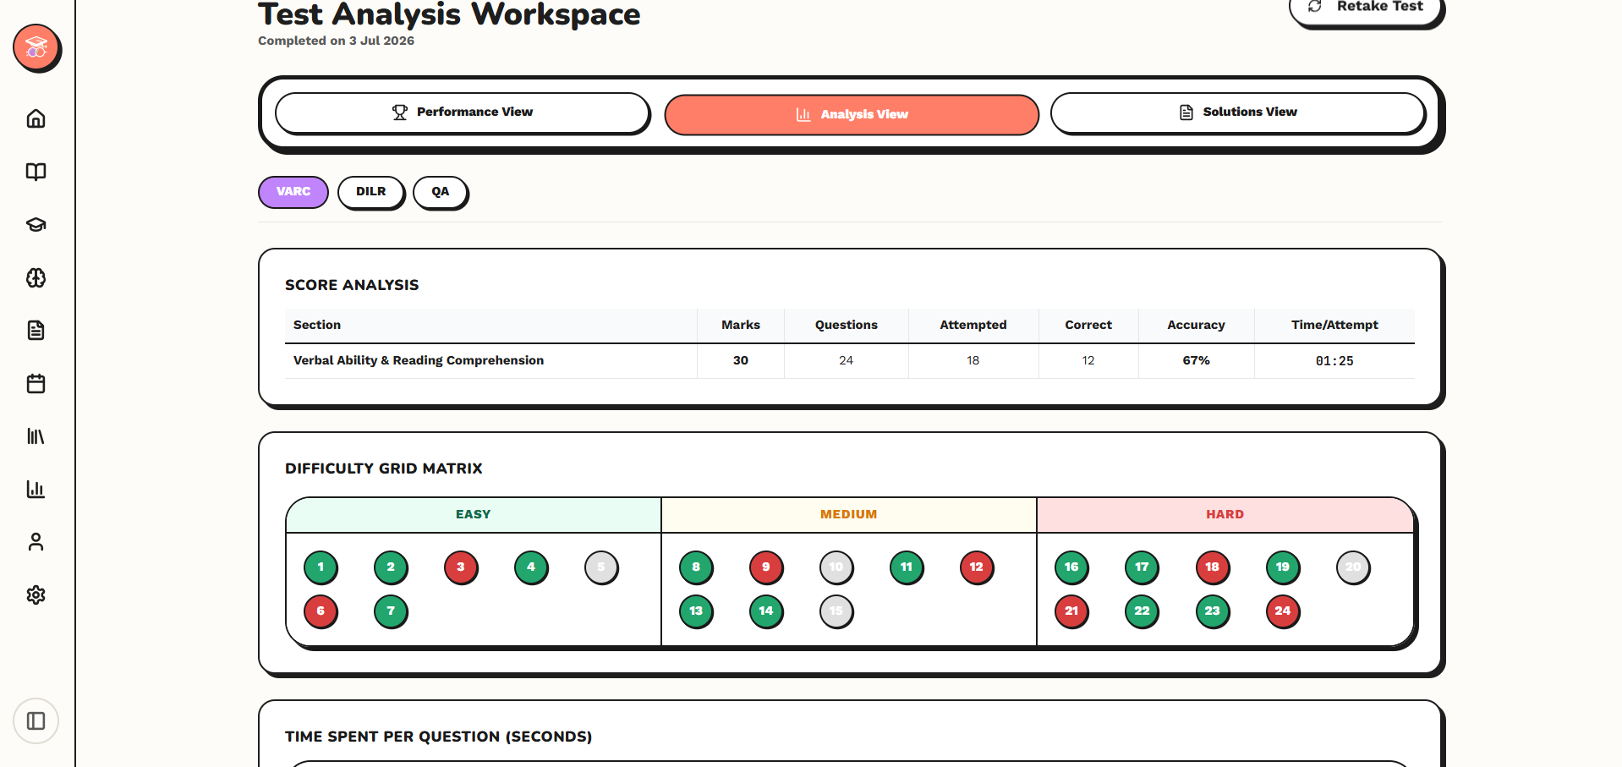Click question 7 green bubble
This screenshot has height=767, width=1622.
[x=391, y=611]
